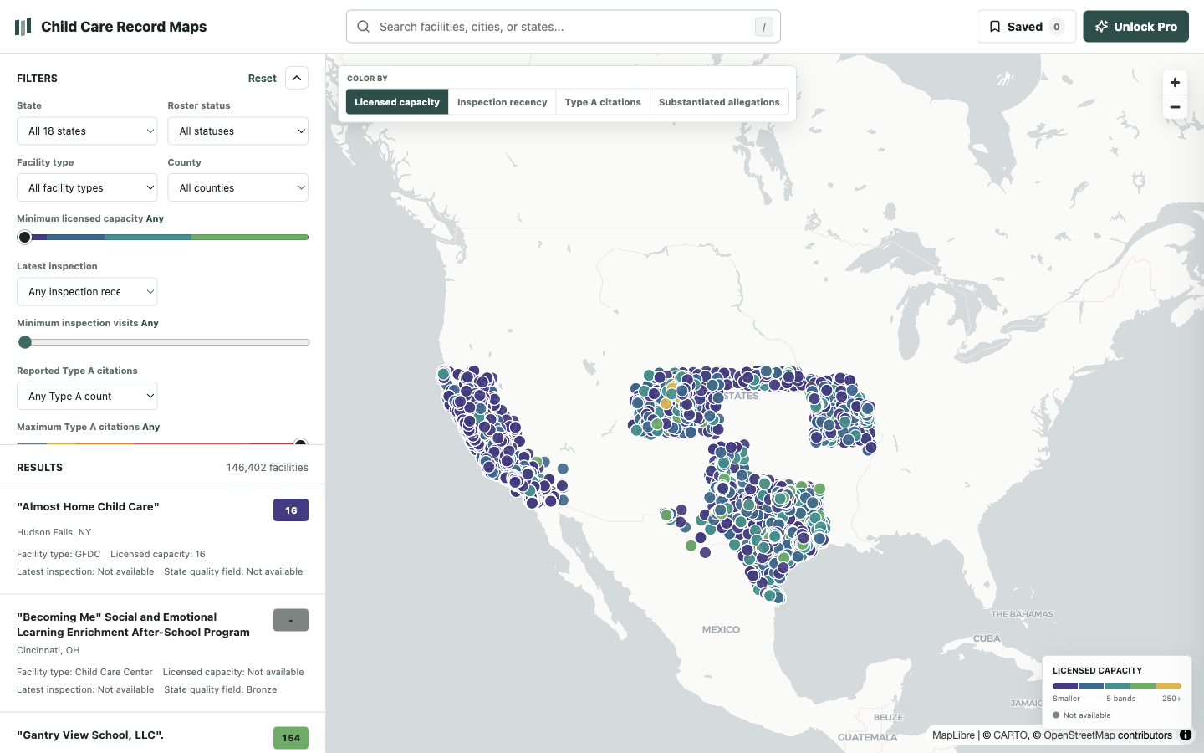Click the CARTO attribution link
Screen dimensions: 1204x753
1011,735
